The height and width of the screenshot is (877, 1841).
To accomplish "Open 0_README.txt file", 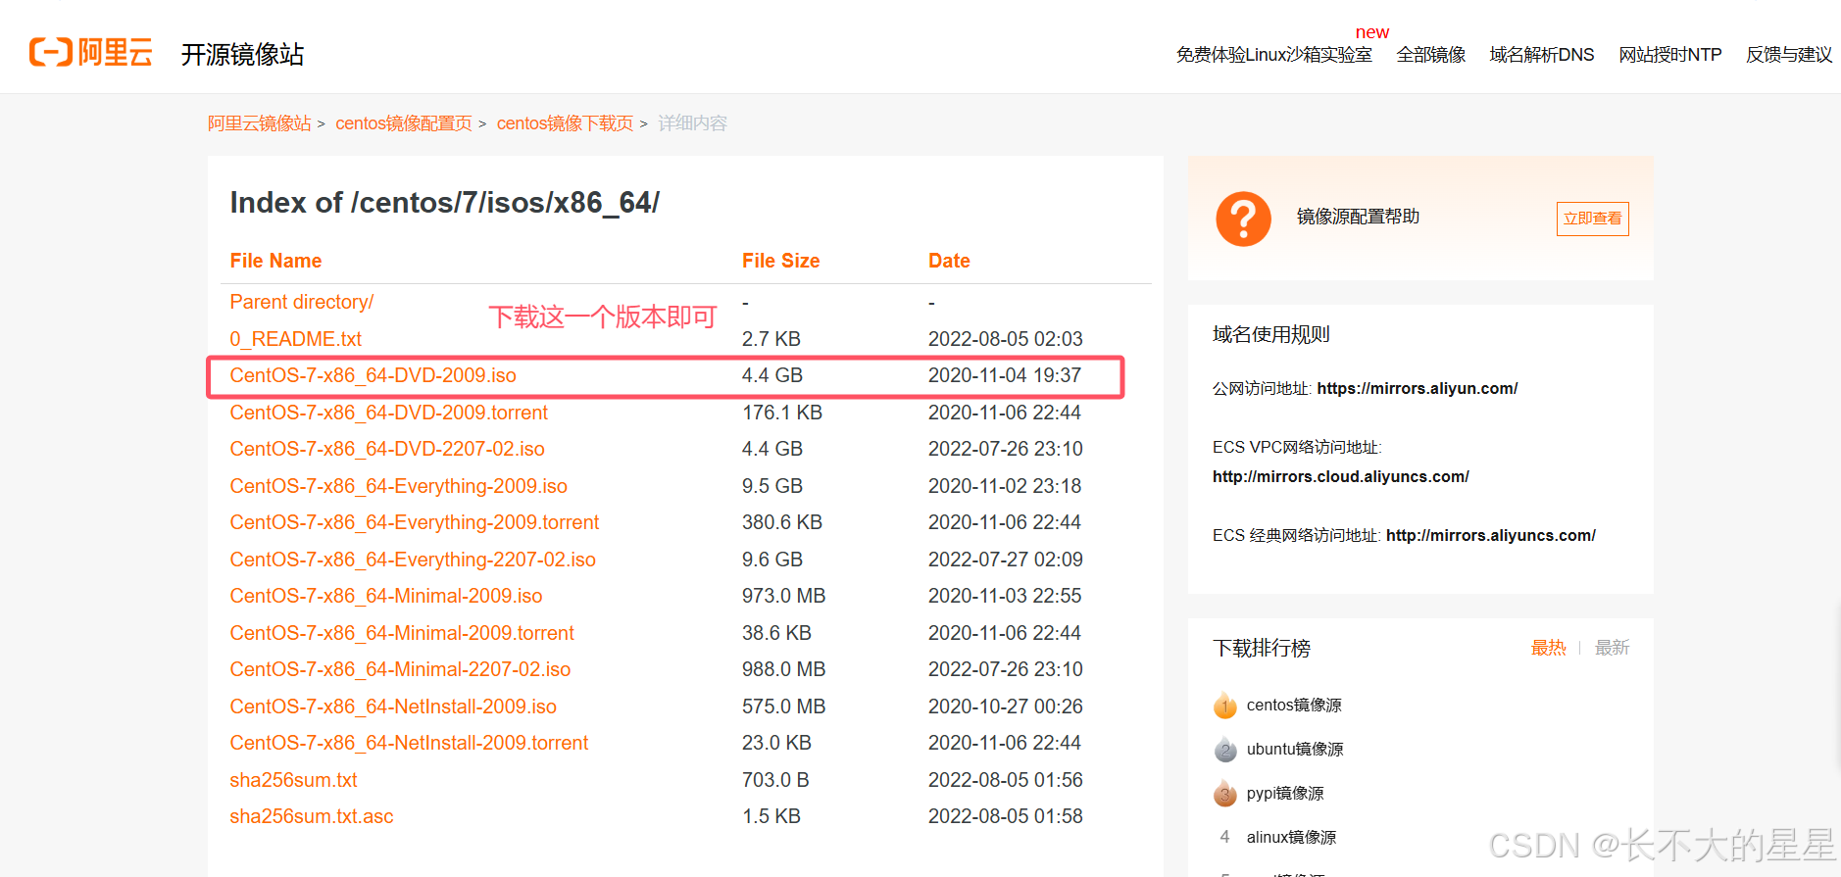I will click(x=295, y=339).
